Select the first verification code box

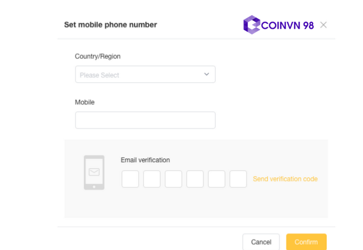[130, 179]
